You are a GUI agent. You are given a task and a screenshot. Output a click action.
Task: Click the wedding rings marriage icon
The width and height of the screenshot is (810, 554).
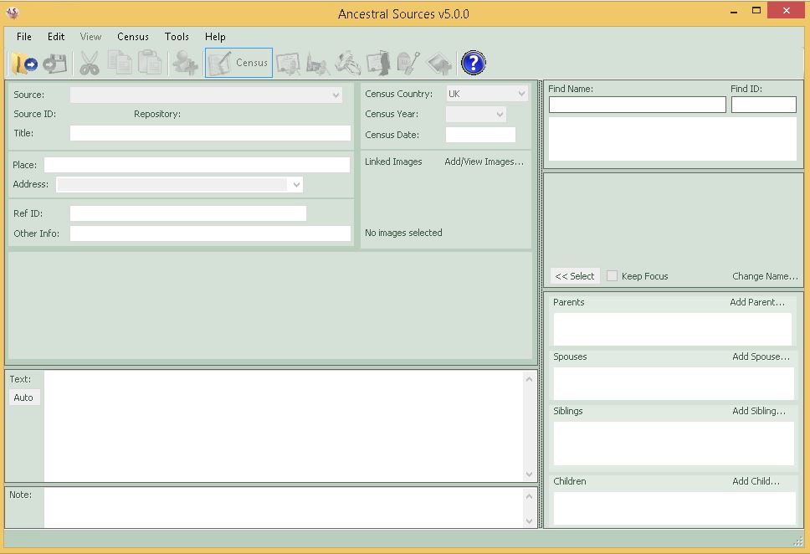(x=347, y=63)
